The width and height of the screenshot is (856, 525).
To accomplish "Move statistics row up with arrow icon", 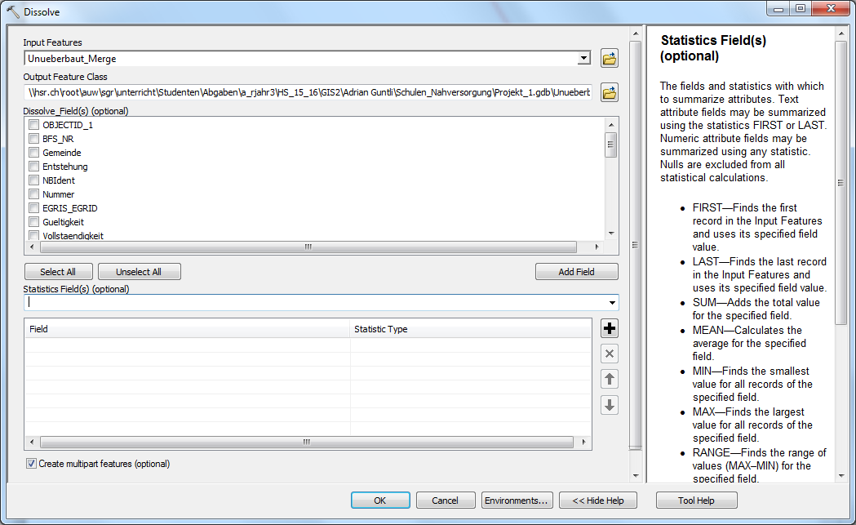I will (x=609, y=379).
